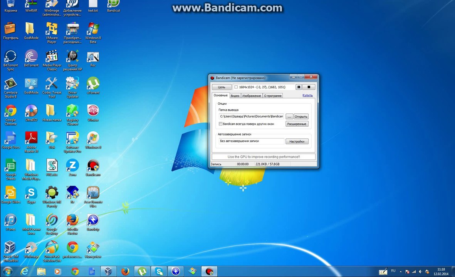Screen dimensions: 455x277
Task: Click the 00:00:00 recording timer in status bar
Action: tap(243, 164)
